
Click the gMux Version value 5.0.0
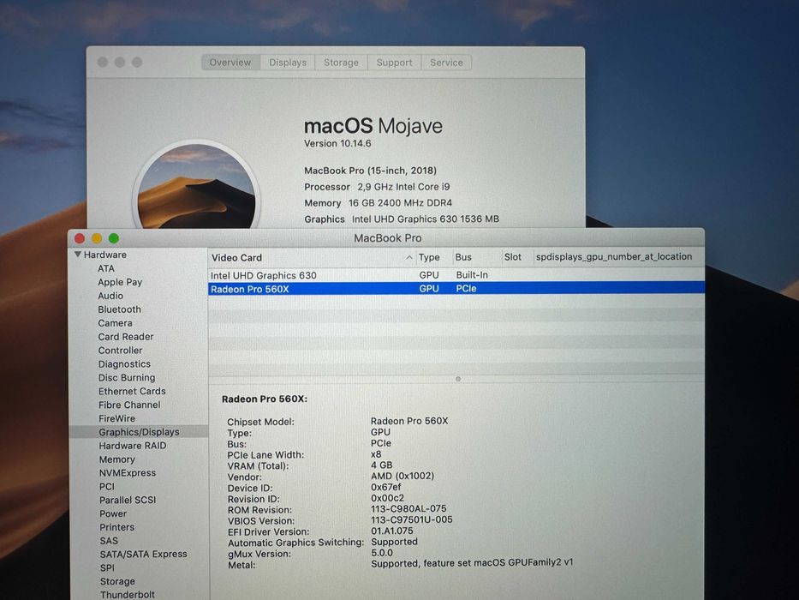click(x=382, y=553)
